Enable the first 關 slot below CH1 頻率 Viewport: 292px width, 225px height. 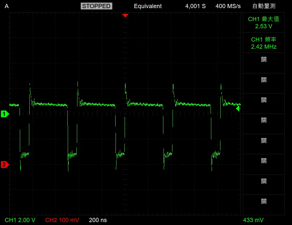(264, 63)
